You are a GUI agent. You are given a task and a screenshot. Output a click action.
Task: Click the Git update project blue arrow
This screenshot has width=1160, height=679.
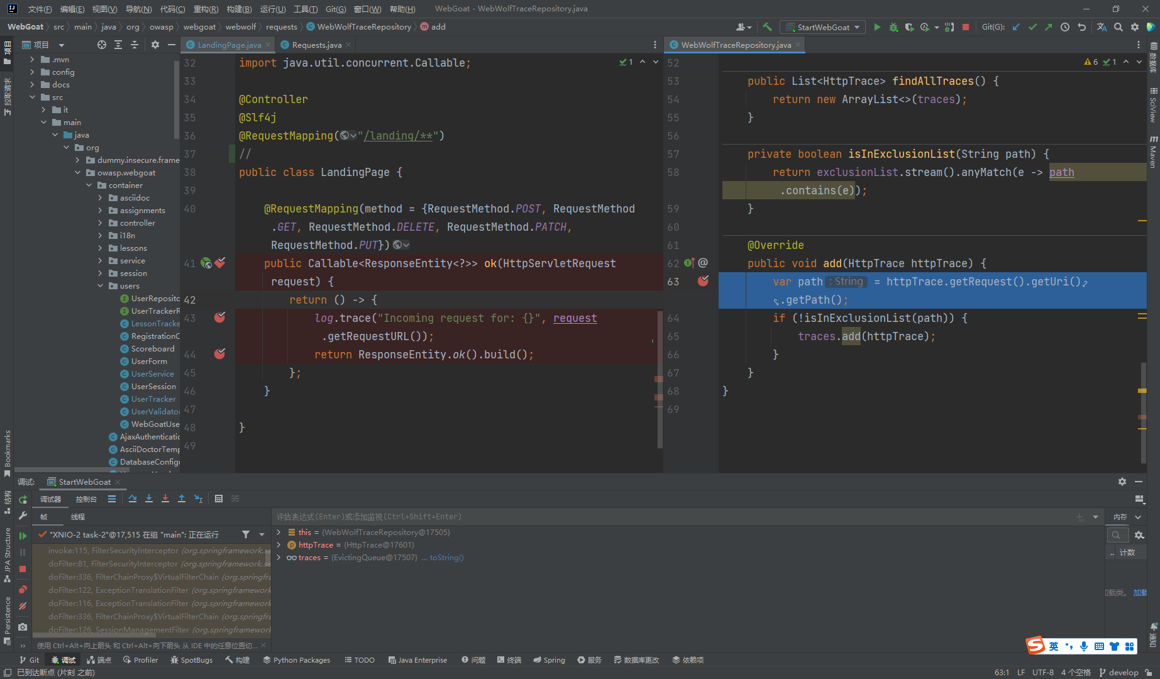point(1016,27)
